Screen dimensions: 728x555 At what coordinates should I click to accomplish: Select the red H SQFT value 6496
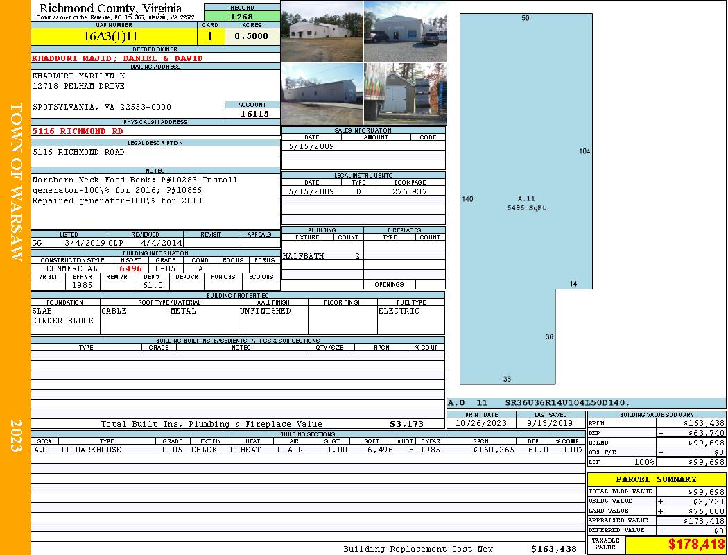point(130,268)
